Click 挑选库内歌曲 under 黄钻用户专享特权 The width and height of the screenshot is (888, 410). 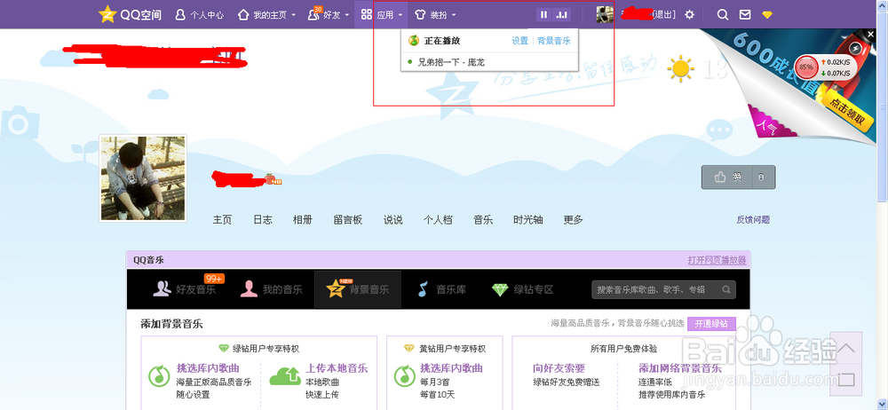coord(451,368)
